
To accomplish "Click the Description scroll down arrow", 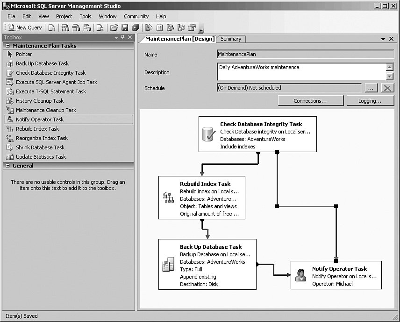I will (x=390, y=76).
